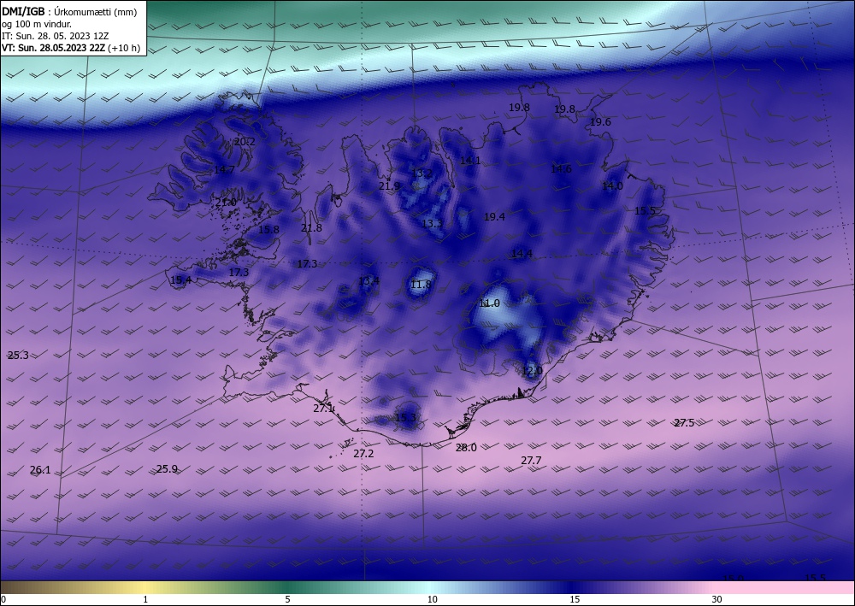Click the 27.1 value on the south coast
This screenshot has height=606, width=855.
point(323,409)
